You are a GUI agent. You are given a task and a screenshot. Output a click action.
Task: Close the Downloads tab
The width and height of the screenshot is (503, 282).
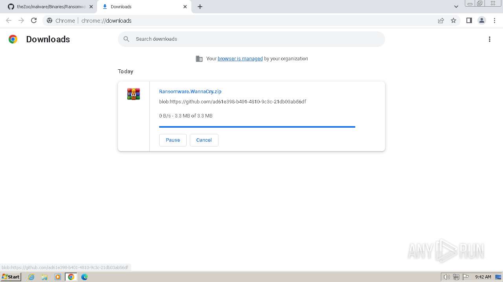coord(185,7)
